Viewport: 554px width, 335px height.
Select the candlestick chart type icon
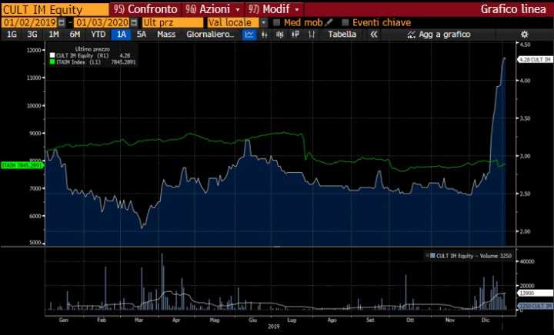[280, 35]
